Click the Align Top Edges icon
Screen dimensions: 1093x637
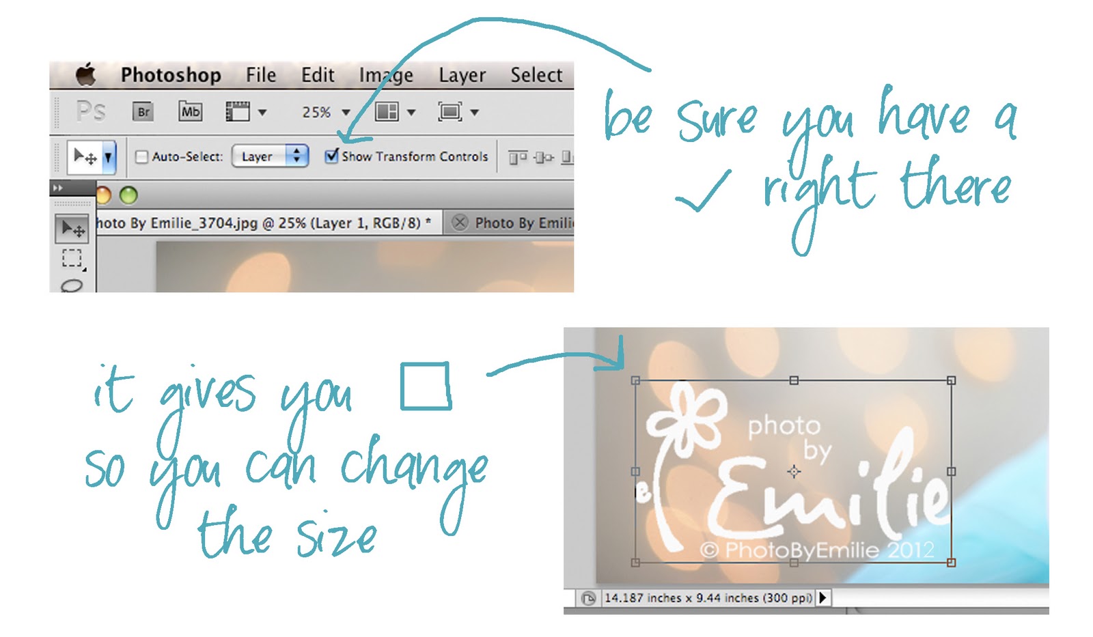[x=518, y=158]
